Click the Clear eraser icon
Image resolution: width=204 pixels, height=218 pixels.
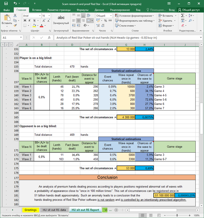(x=183, y=26)
